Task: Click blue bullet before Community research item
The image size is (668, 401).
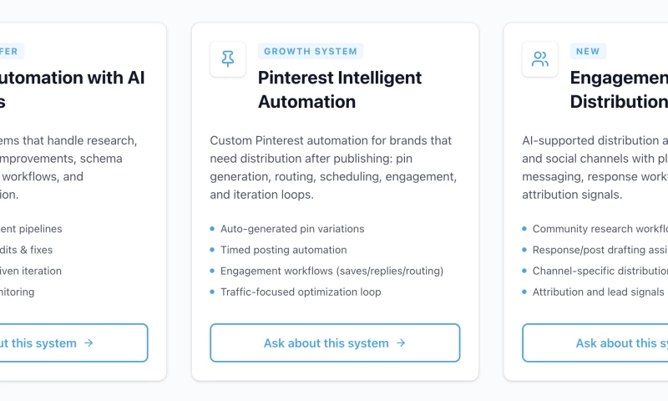Action: tap(524, 229)
